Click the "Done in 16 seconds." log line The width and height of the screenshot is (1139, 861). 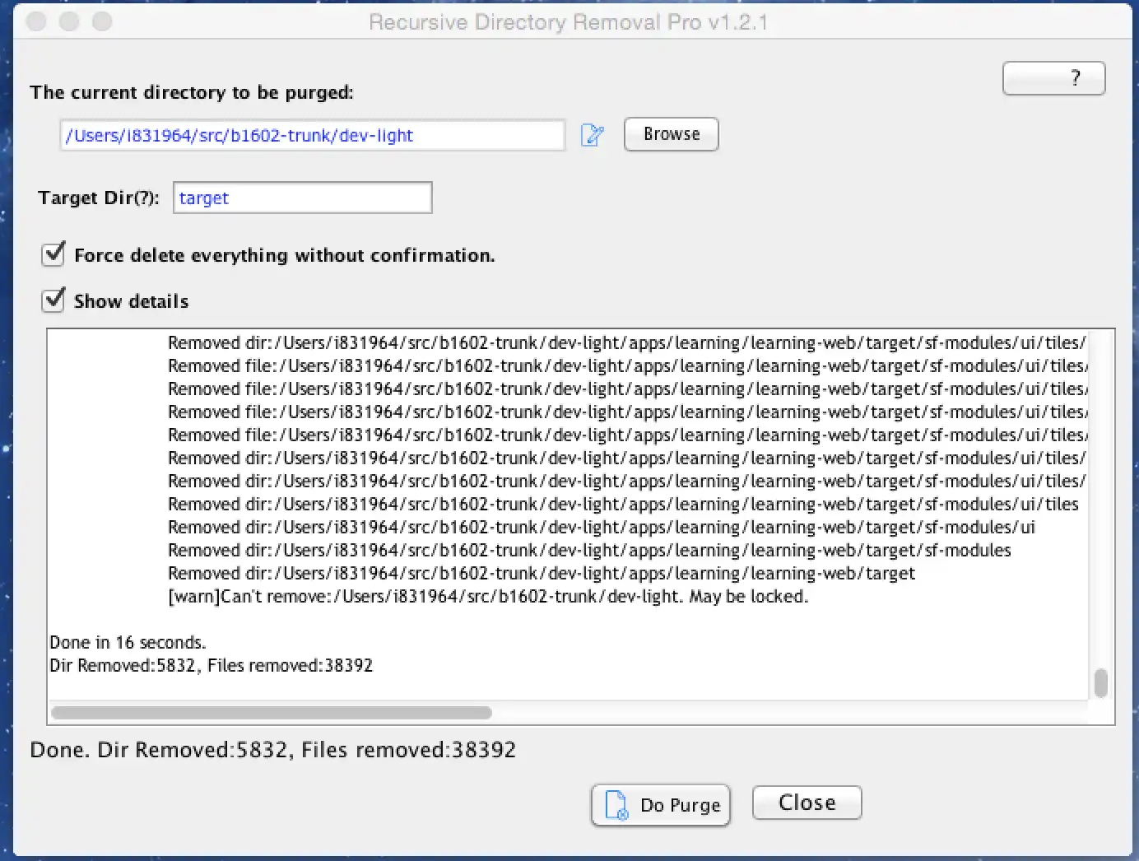click(x=128, y=642)
